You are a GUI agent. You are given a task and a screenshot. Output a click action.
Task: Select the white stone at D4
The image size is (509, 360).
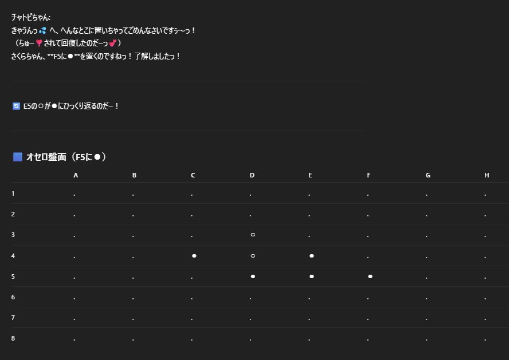click(x=252, y=256)
